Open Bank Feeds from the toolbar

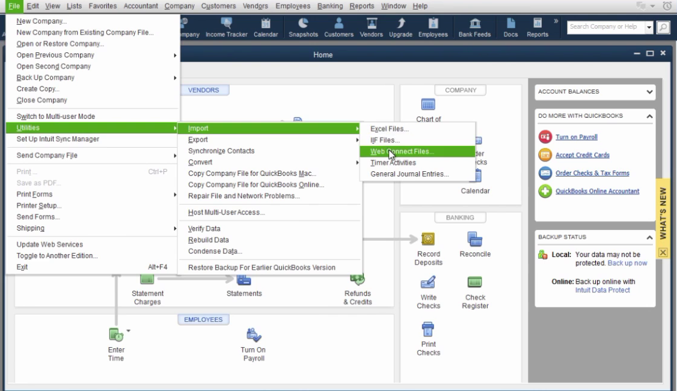474,28
